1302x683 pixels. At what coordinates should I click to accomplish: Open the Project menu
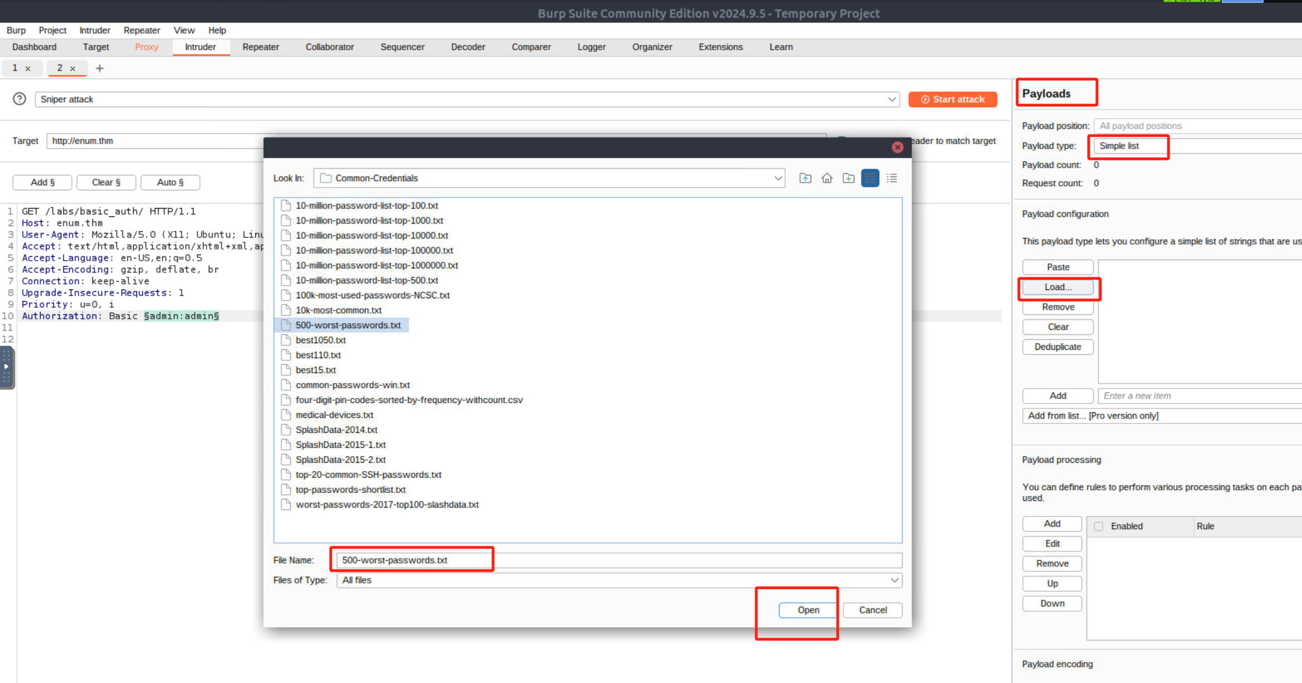(x=52, y=30)
